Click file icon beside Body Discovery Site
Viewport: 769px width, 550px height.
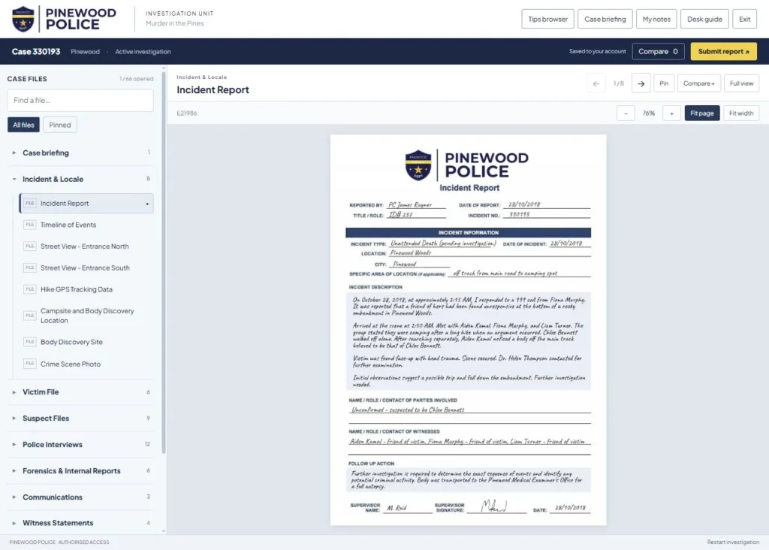pos(30,342)
